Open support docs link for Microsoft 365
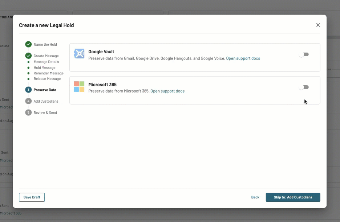The width and height of the screenshot is (340, 222). (167, 91)
